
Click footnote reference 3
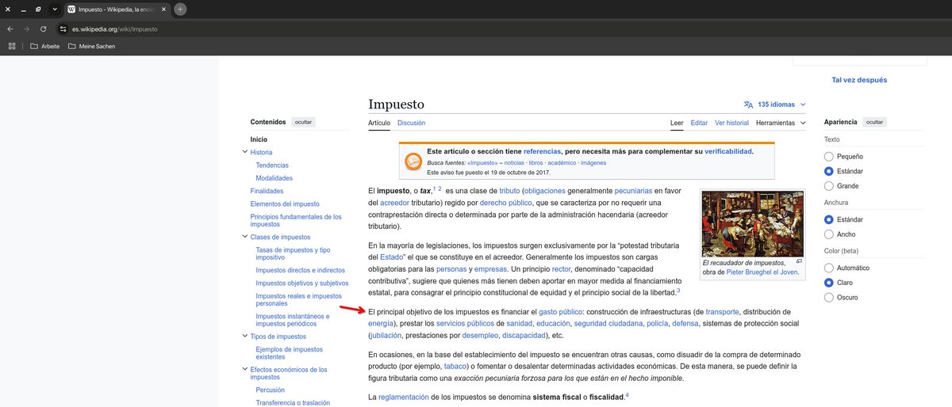pyautogui.click(x=678, y=291)
